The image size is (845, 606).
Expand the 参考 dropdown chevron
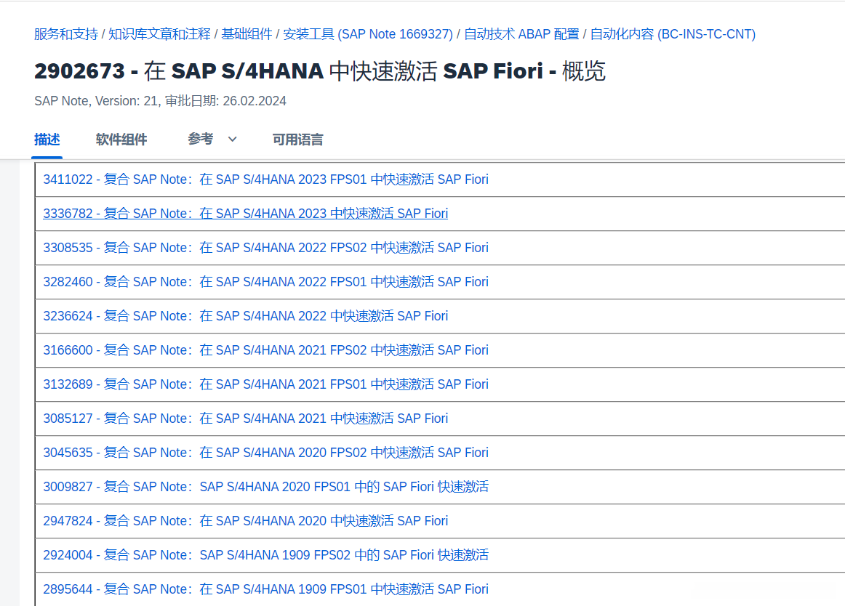tap(233, 140)
